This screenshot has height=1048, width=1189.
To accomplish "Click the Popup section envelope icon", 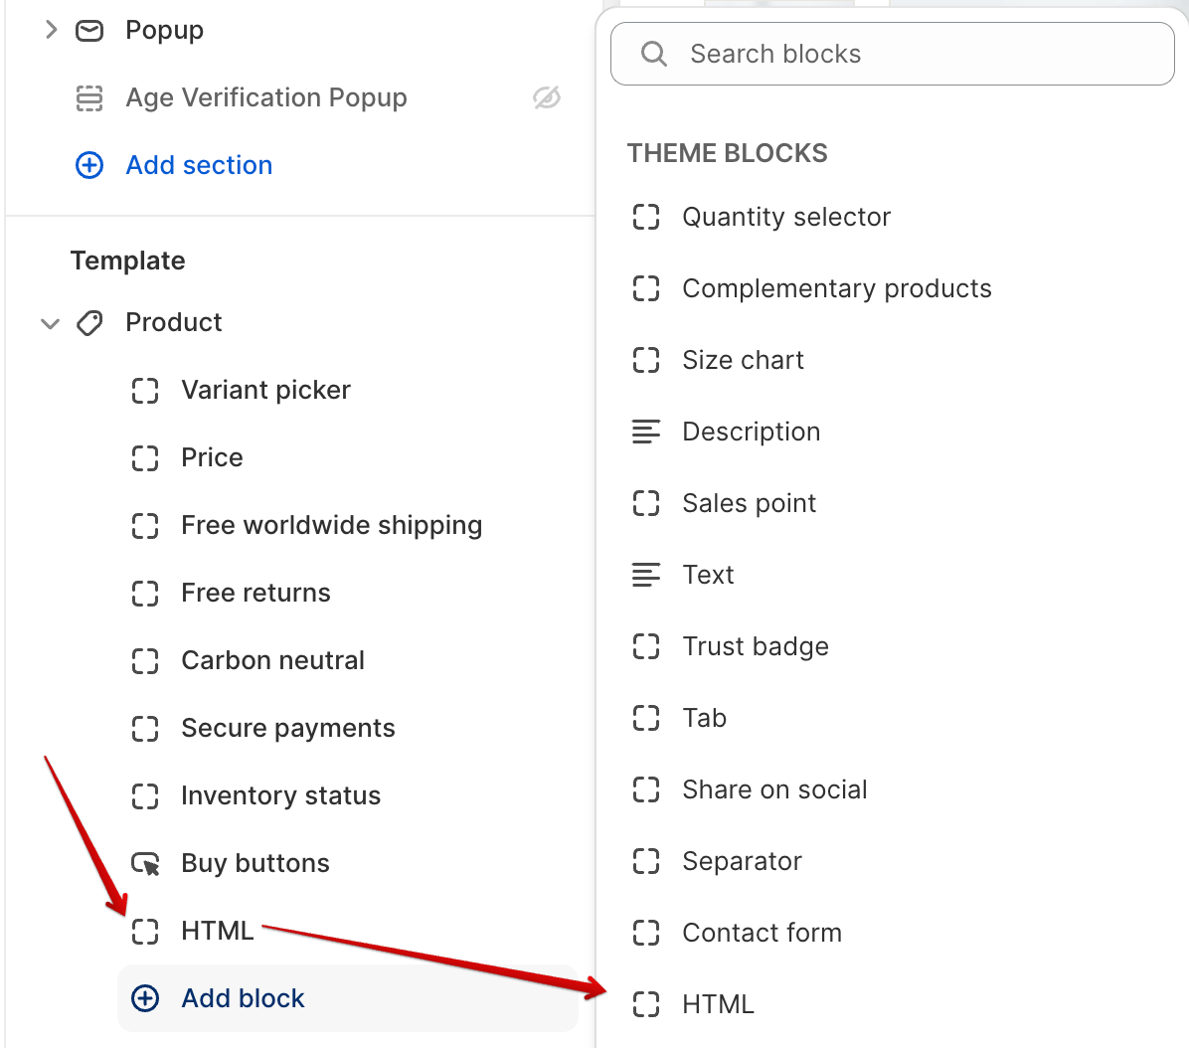I will click(89, 31).
